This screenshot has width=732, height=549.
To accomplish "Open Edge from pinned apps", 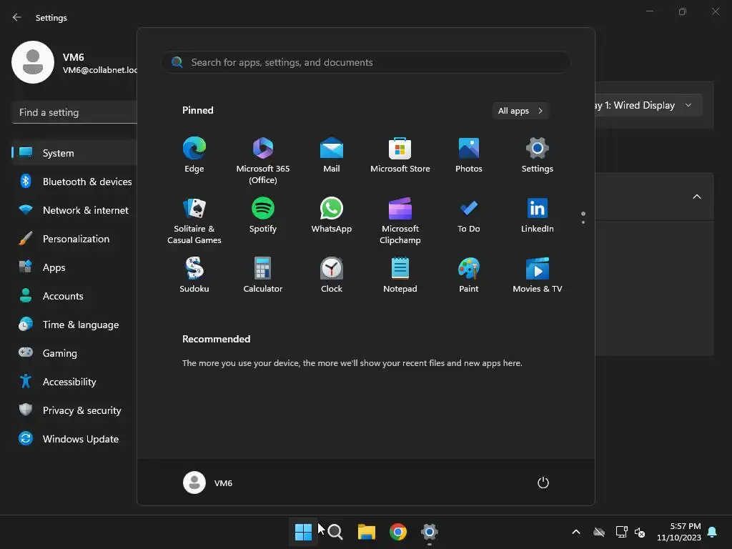I will [194, 155].
